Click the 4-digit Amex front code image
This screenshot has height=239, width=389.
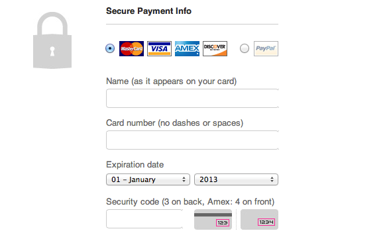(x=259, y=219)
